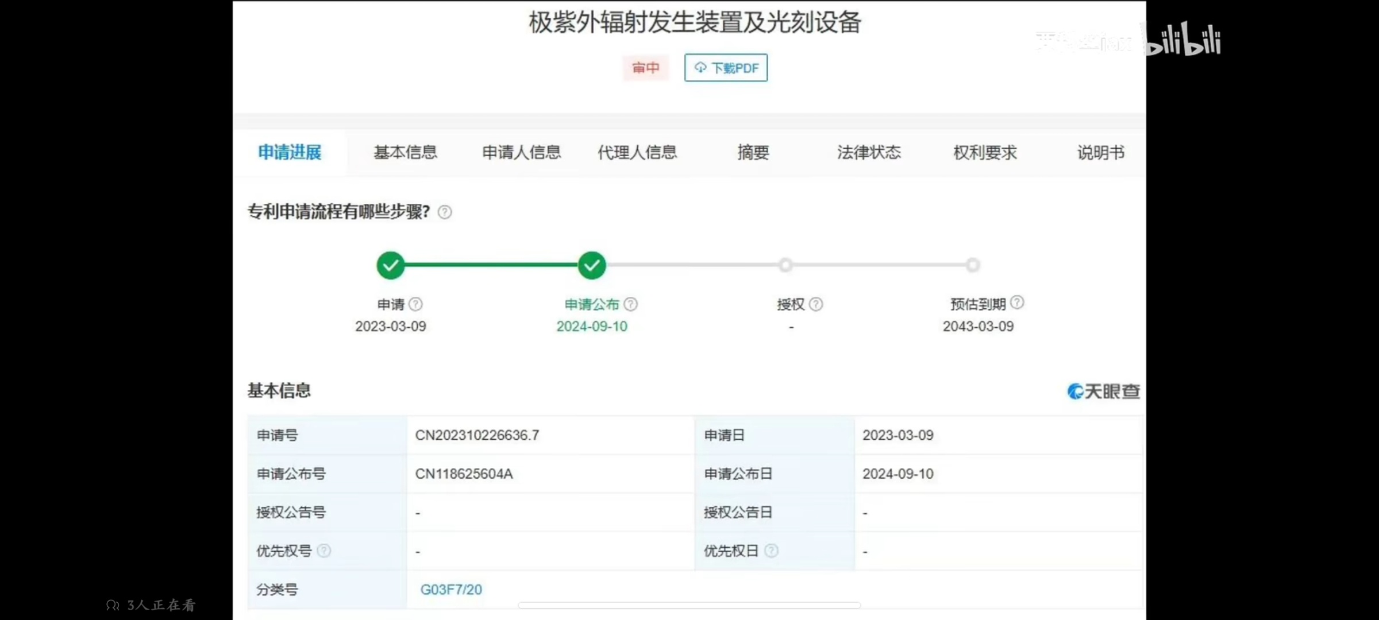
Task: Select the 法律状态 tab
Action: 869,153
